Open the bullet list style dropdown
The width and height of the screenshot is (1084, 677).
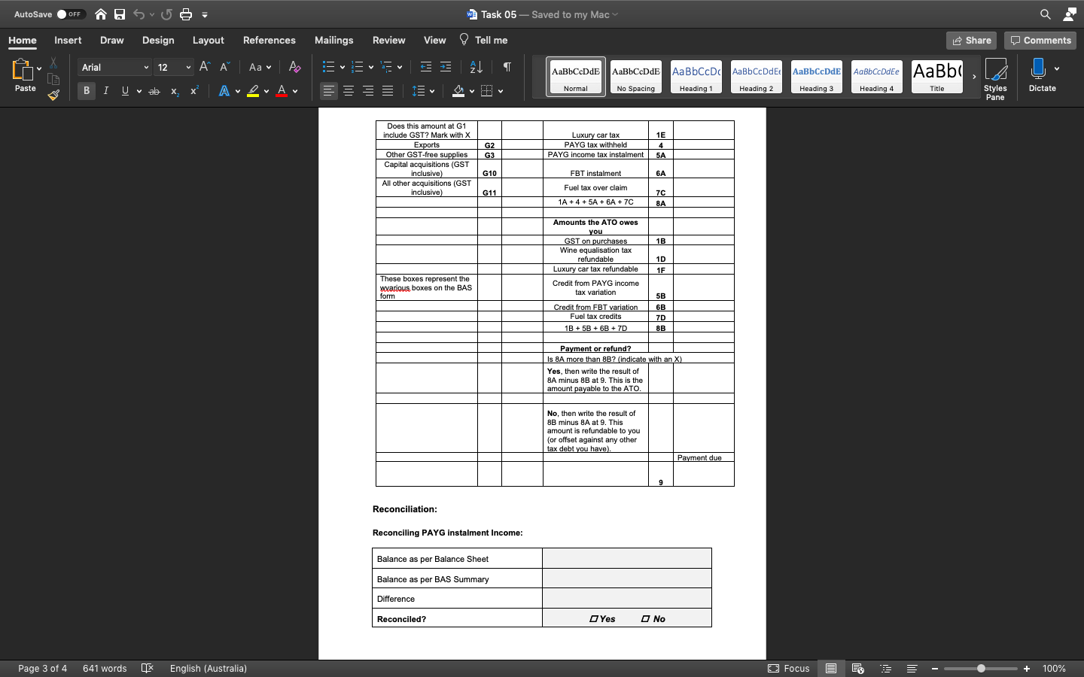pos(343,68)
